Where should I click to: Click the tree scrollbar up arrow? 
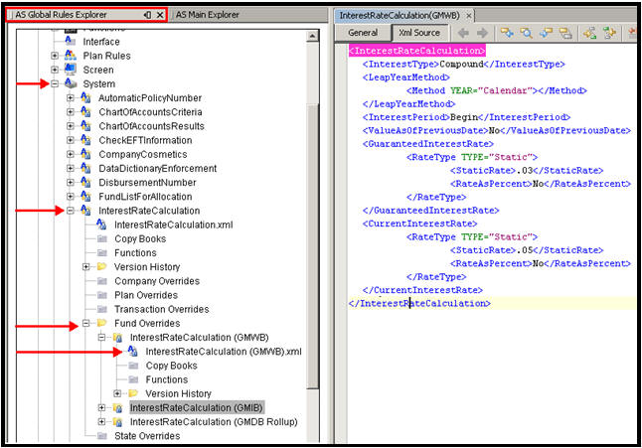click(x=312, y=37)
